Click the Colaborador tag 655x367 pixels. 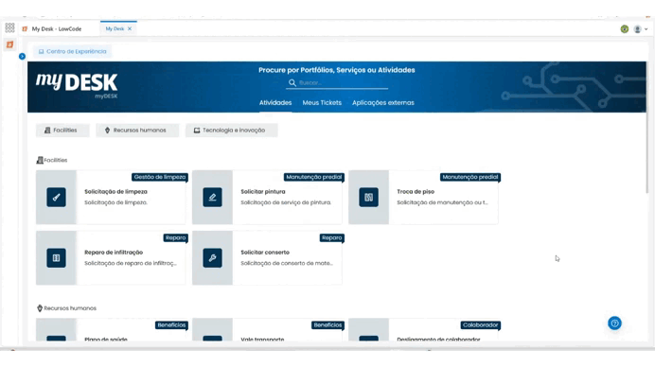click(481, 324)
